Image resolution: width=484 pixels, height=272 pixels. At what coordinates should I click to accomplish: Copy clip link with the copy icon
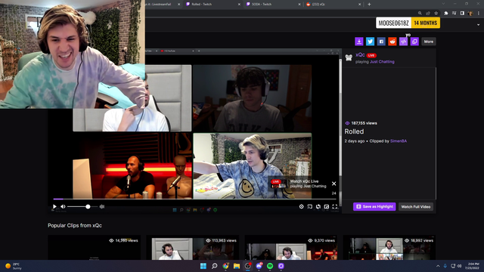point(414,42)
